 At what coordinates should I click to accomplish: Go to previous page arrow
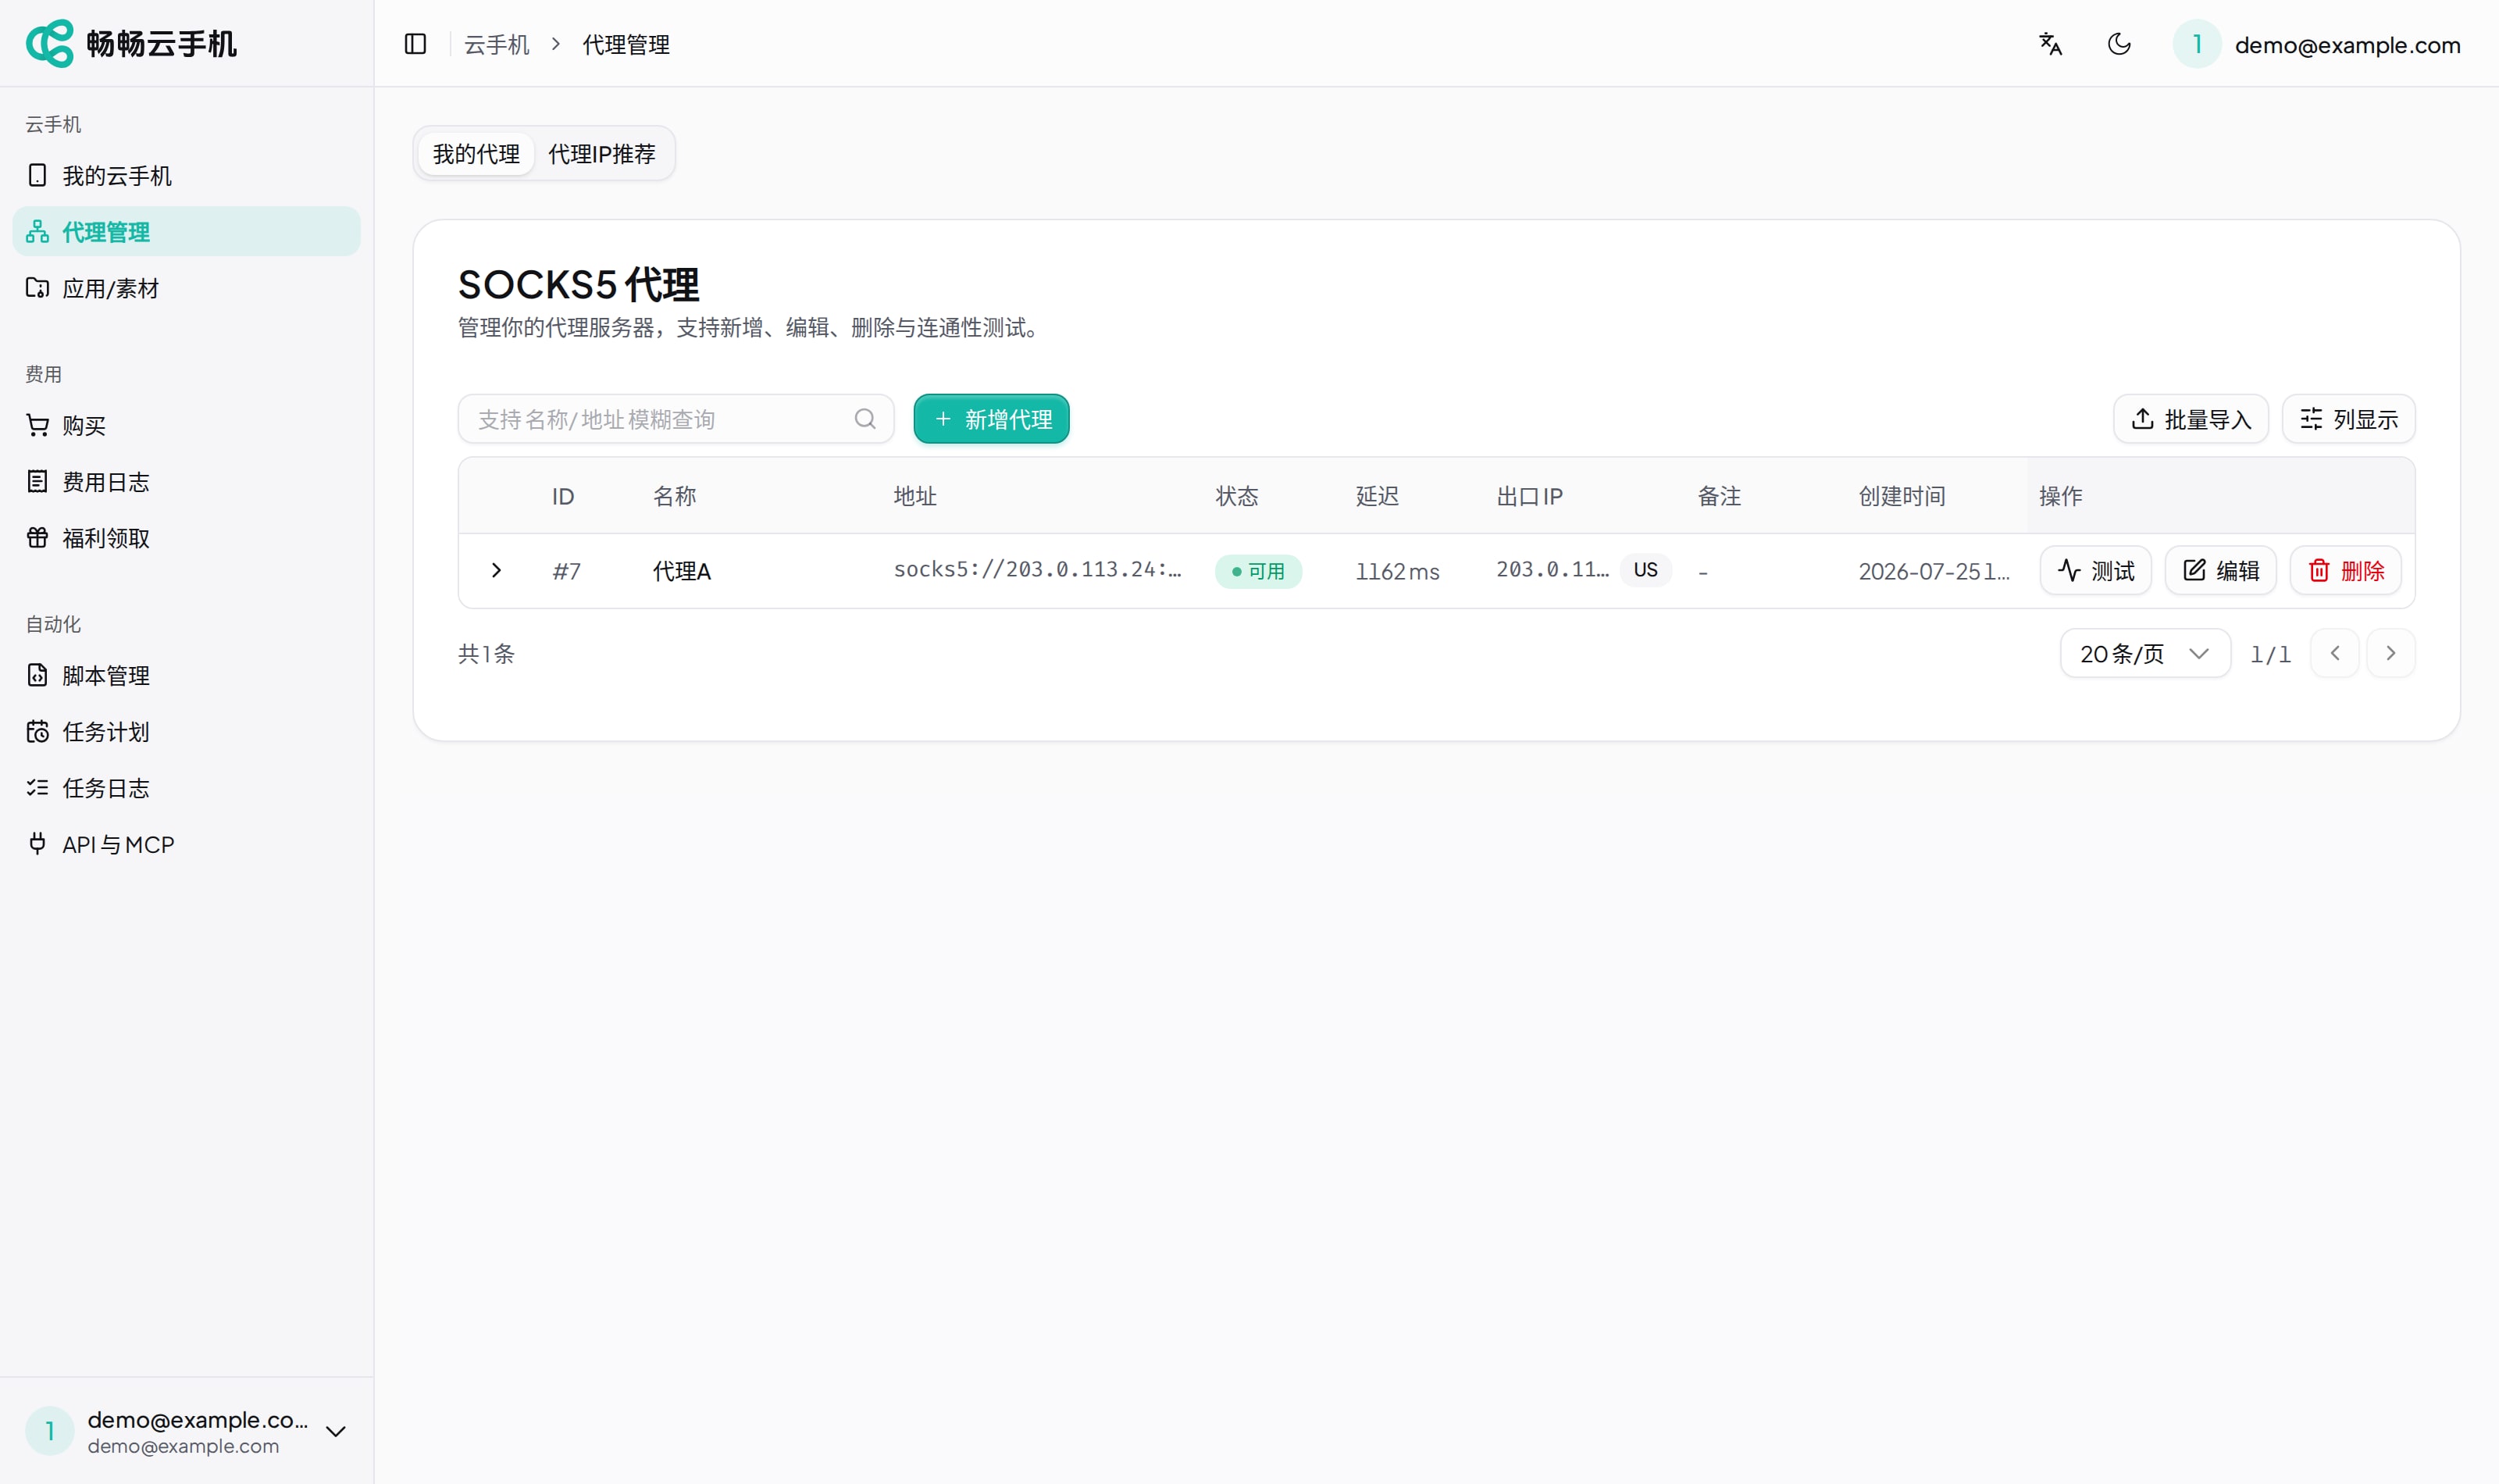[x=2334, y=653]
